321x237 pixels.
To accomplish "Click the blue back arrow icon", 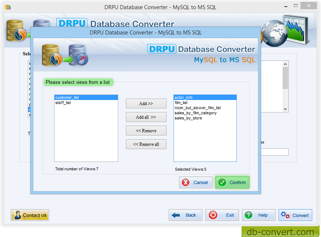I will pyautogui.click(x=176, y=215).
